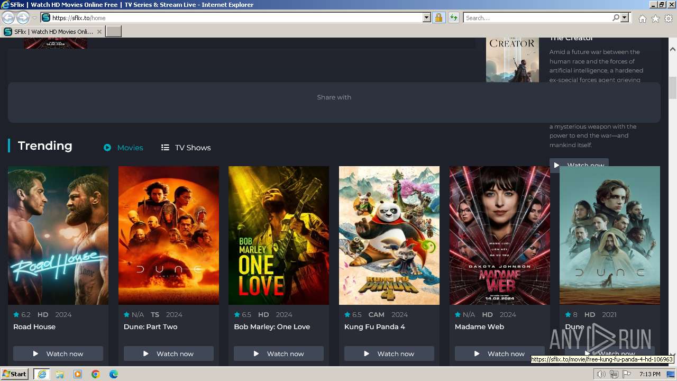
Task: Open a new blank tab
Action: [114, 32]
